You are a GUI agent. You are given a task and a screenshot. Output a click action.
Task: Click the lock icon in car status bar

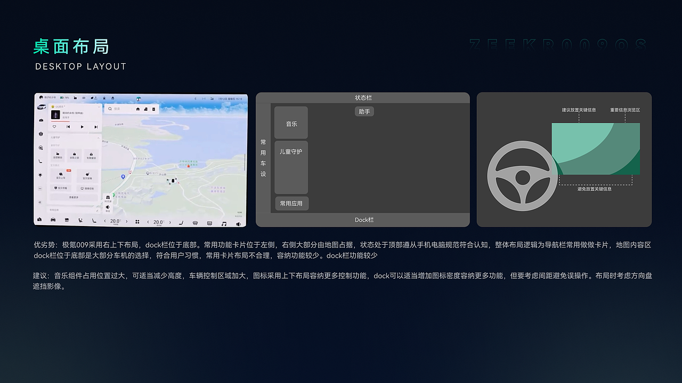pos(75,98)
